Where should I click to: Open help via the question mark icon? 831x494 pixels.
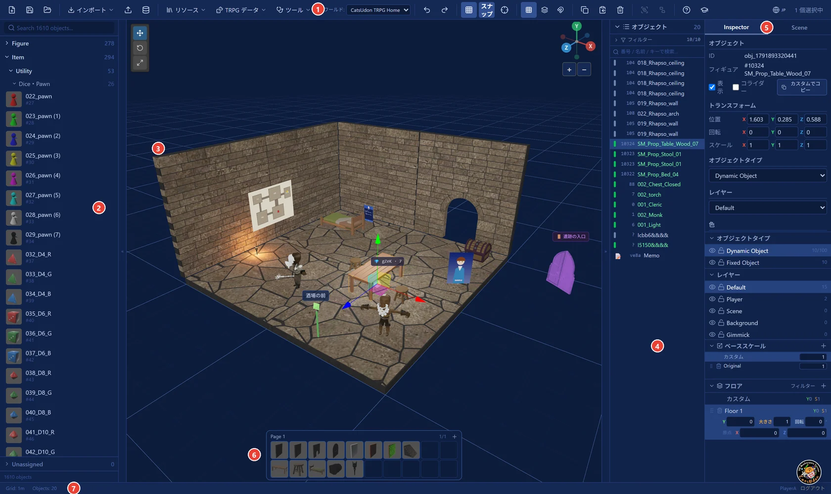[x=687, y=10]
